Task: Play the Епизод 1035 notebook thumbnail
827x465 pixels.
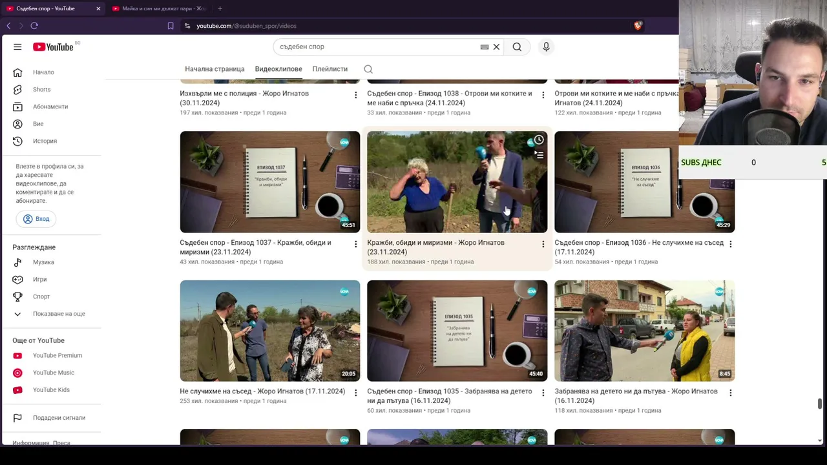Action: coord(457,331)
